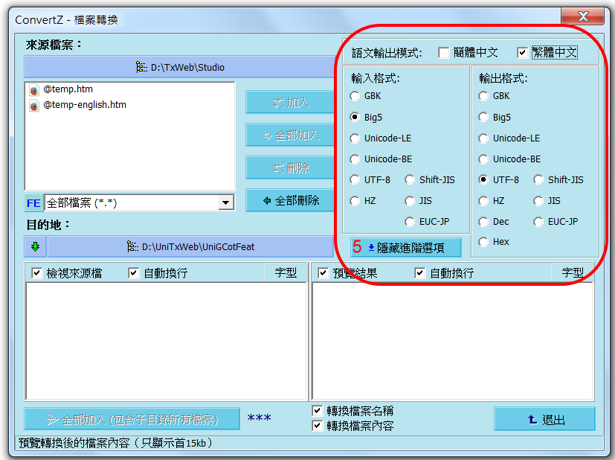Click the FE file extension filter icon

tap(33, 202)
